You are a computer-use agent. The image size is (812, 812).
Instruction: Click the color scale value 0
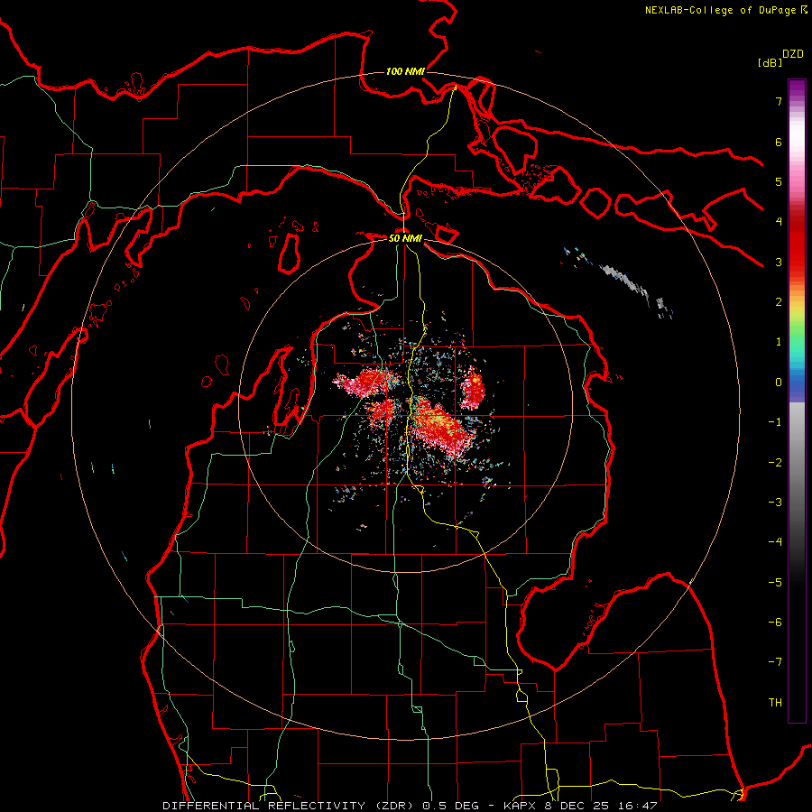(779, 383)
